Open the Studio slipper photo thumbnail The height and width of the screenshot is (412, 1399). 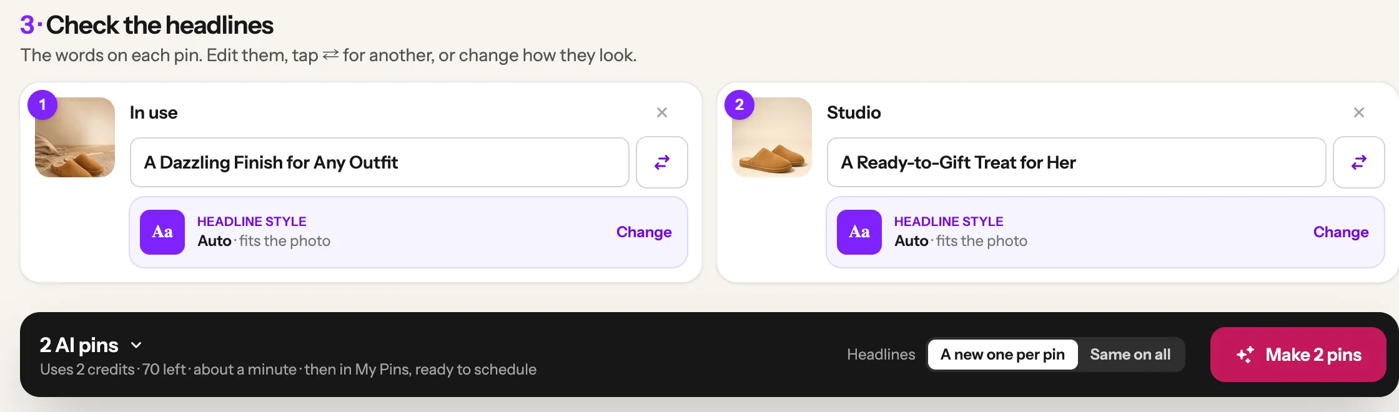click(772, 137)
